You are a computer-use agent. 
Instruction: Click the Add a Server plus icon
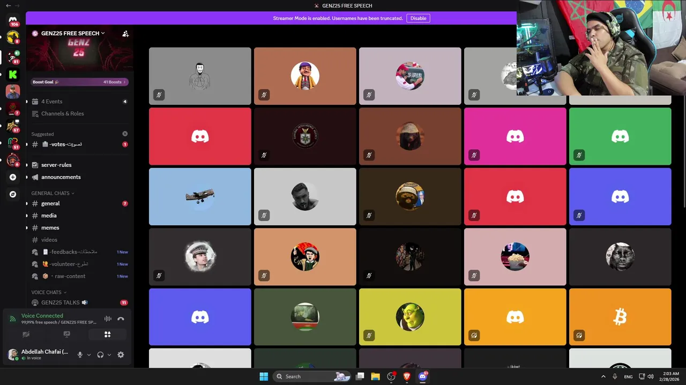(13, 177)
